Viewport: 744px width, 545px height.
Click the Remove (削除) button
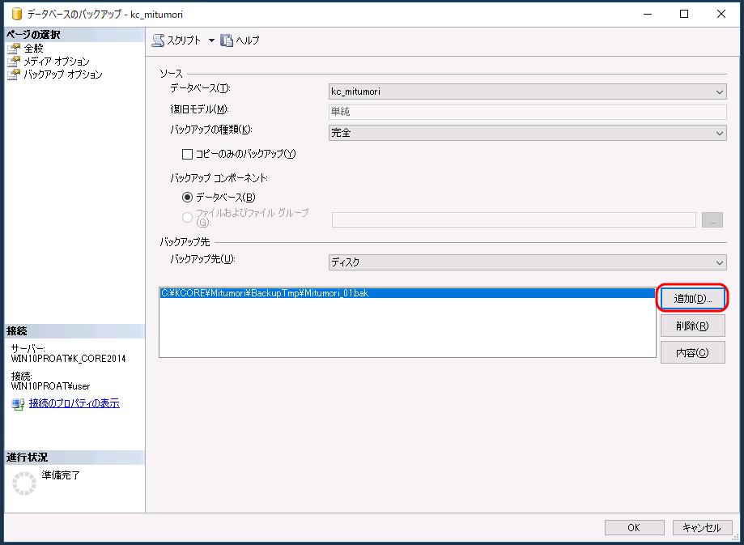click(691, 326)
